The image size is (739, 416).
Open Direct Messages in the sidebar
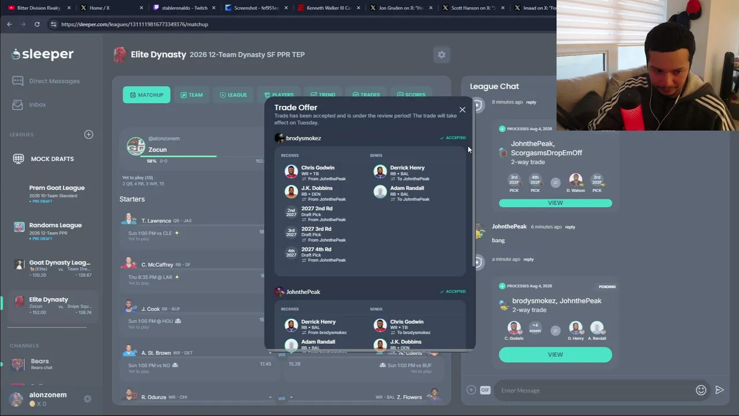point(46,81)
